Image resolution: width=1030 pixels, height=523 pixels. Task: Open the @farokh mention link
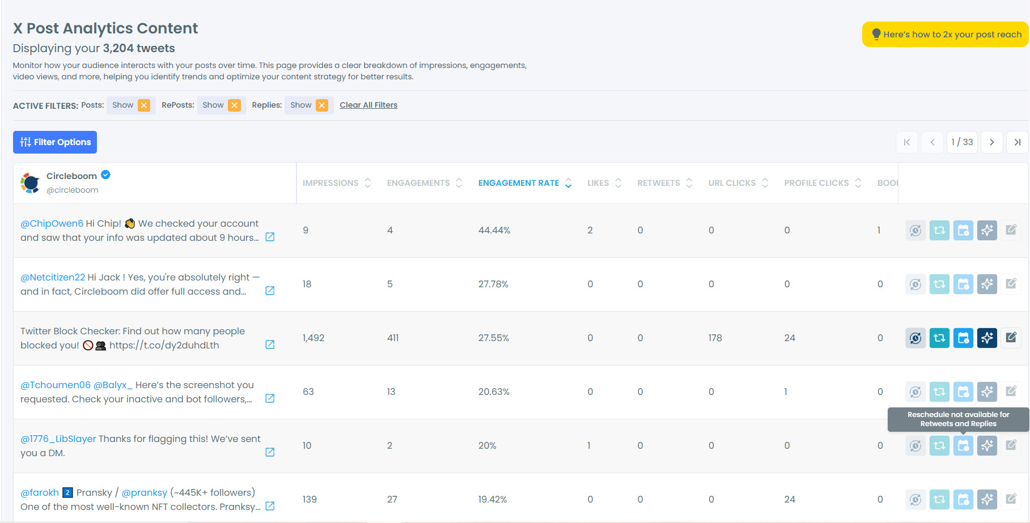40,492
